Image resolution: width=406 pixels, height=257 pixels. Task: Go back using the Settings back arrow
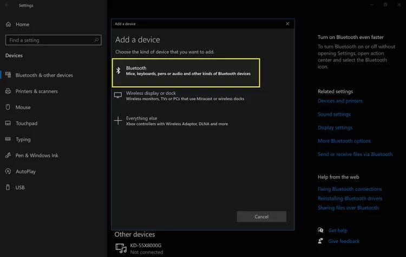pyautogui.click(x=6, y=5)
